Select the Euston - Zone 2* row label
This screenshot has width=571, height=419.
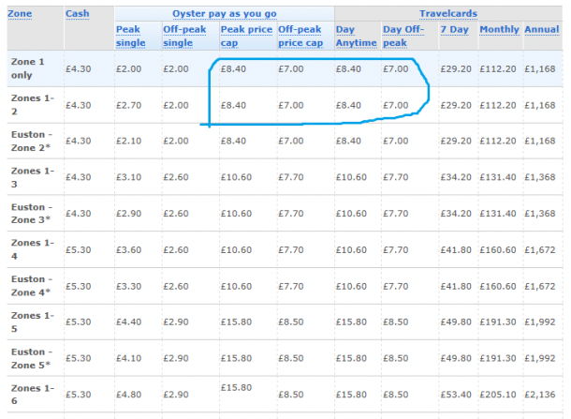pos(32,142)
